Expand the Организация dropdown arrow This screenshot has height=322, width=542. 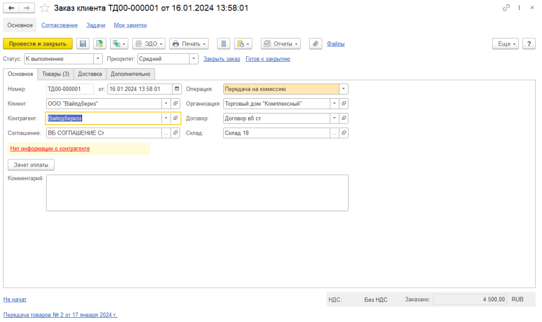pyautogui.click(x=335, y=103)
